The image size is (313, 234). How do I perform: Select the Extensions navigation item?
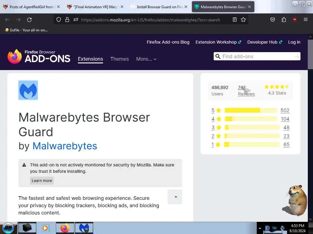(x=90, y=59)
